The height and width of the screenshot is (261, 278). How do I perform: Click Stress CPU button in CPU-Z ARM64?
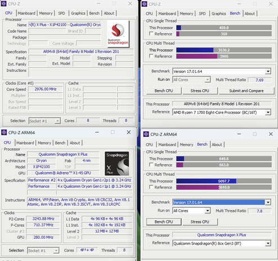pos(200,222)
